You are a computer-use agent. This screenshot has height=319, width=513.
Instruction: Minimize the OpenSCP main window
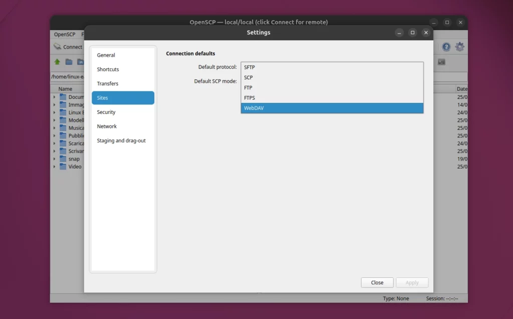coord(434,22)
